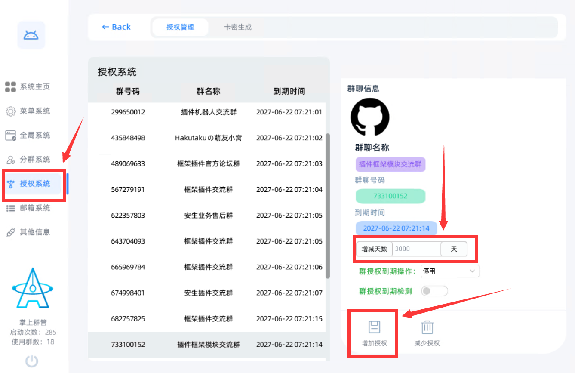The width and height of the screenshot is (575, 373).
Task: Open 系统主页 from the sidebar
Action: click(28, 87)
